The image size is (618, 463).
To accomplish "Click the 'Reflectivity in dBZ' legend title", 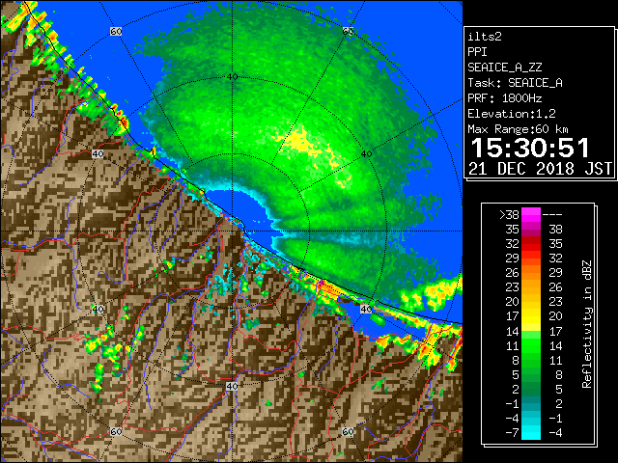I will pyautogui.click(x=587, y=324).
